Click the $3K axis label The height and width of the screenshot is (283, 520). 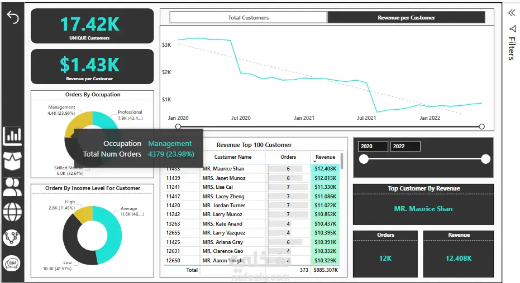coord(166,45)
